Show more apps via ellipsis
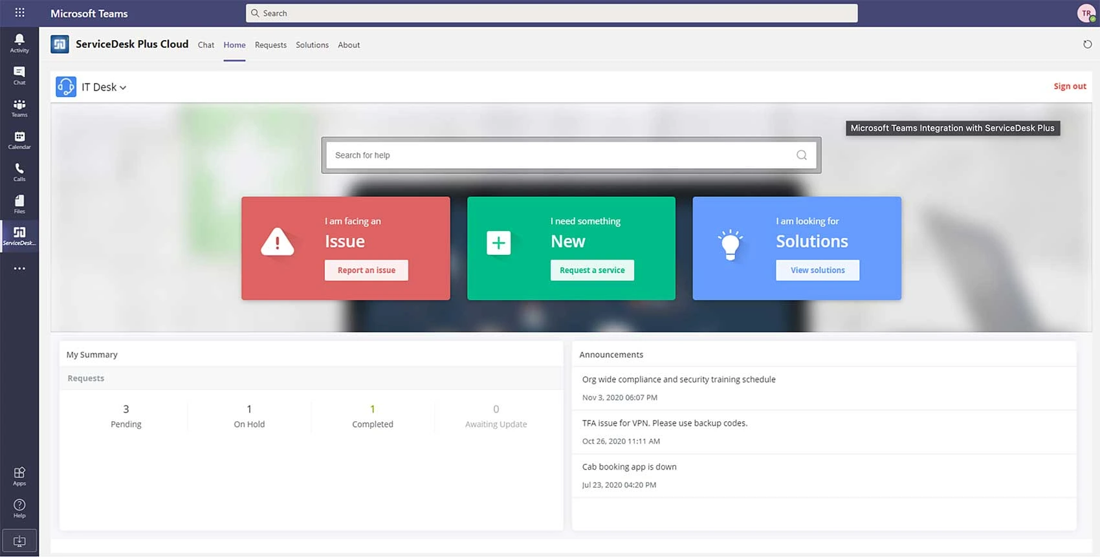1100x557 pixels. click(x=19, y=268)
